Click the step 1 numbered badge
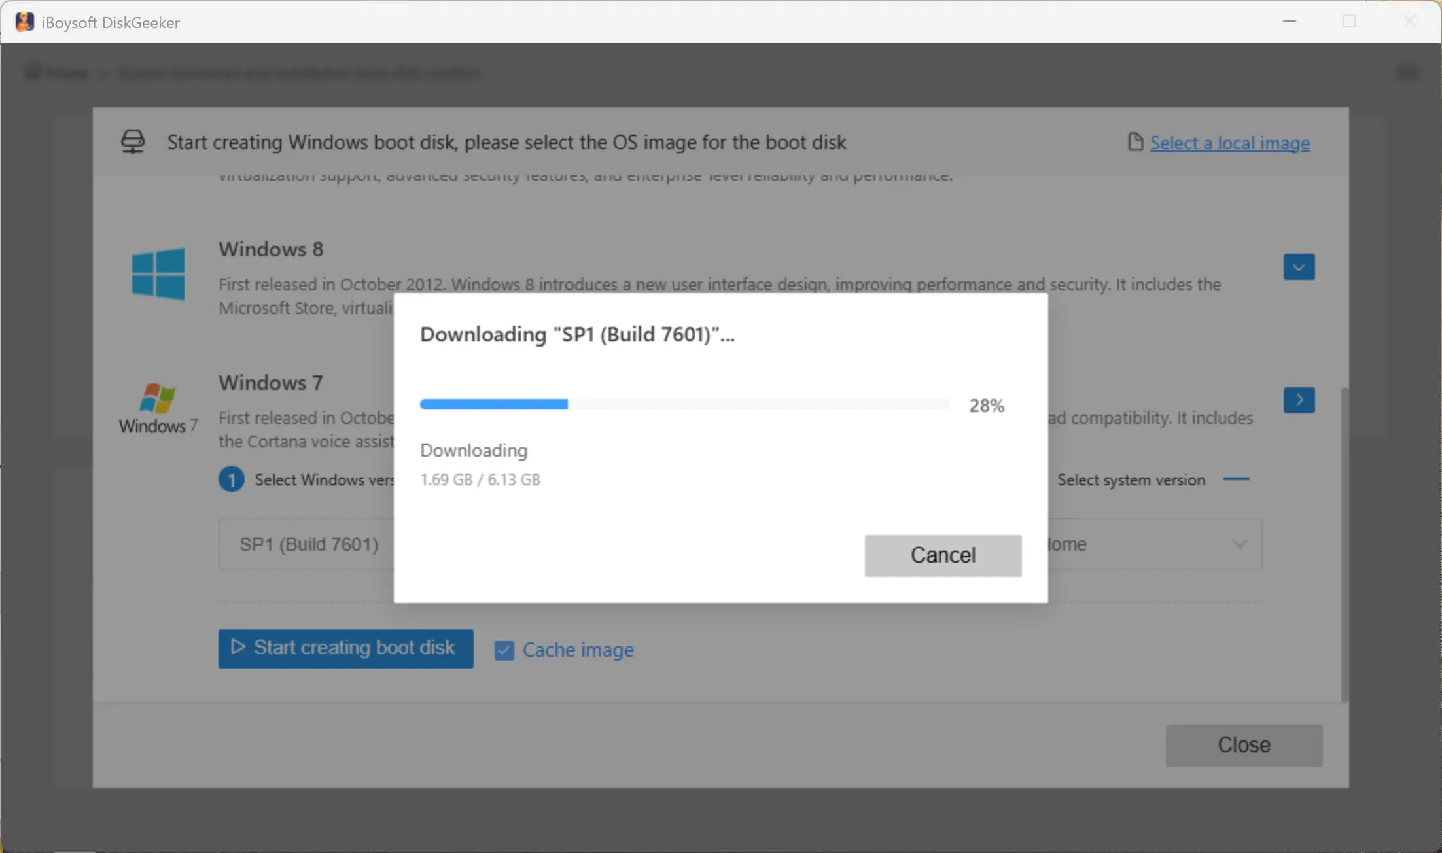Viewport: 1442px width, 853px height. pyautogui.click(x=231, y=479)
